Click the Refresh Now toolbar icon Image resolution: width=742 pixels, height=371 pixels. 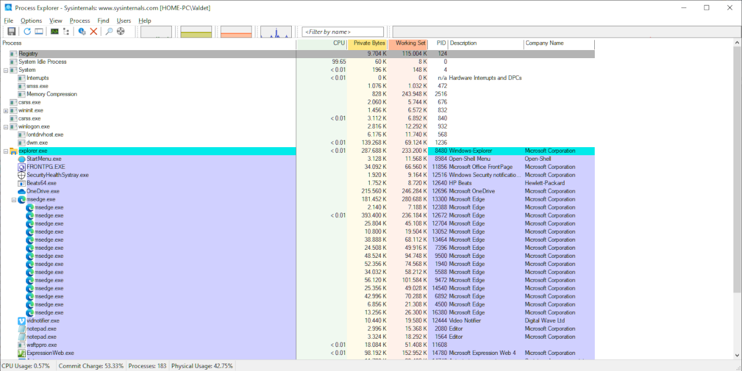[27, 32]
